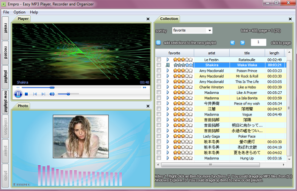Skip to the previous track
This screenshot has height=191, width=297.
pos(35,94)
